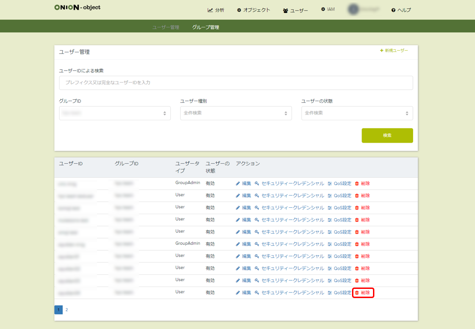
Task: Click the 新規ユーザー link
Action: pos(394,51)
